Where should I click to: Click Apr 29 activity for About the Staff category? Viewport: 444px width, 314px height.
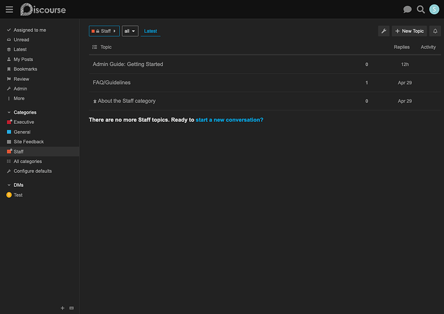[405, 101]
